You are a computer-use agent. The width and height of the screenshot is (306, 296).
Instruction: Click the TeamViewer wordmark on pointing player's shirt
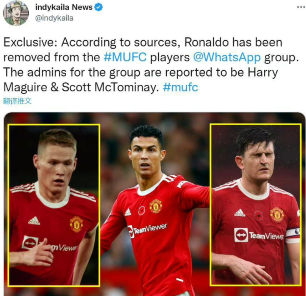point(151,229)
